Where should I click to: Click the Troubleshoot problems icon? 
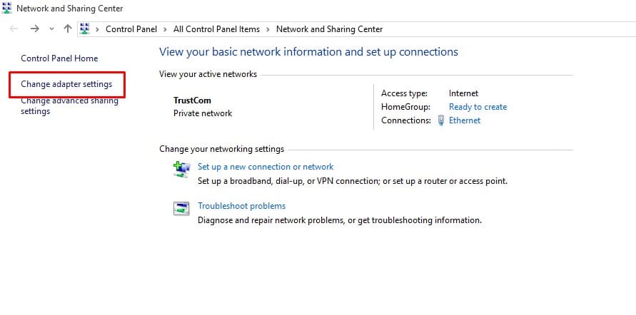pos(181,208)
